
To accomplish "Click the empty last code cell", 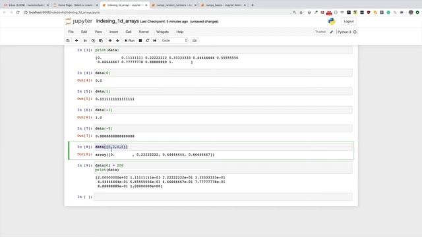I will point(223,197).
